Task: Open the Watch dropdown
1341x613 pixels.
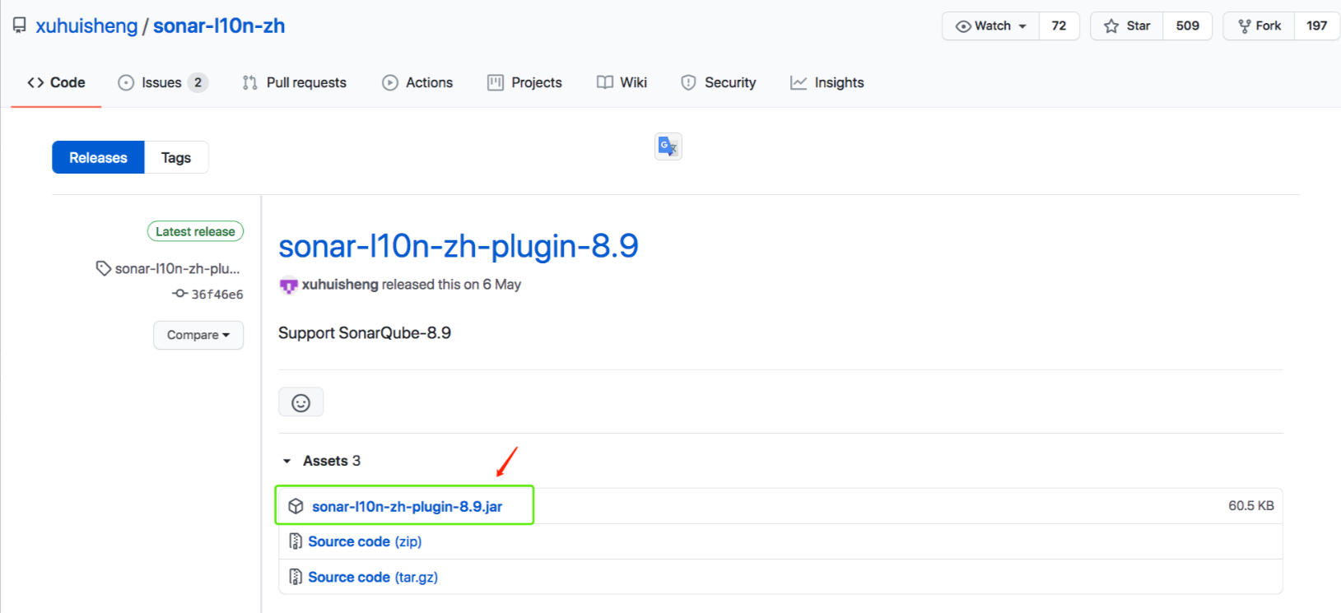Action: [991, 26]
